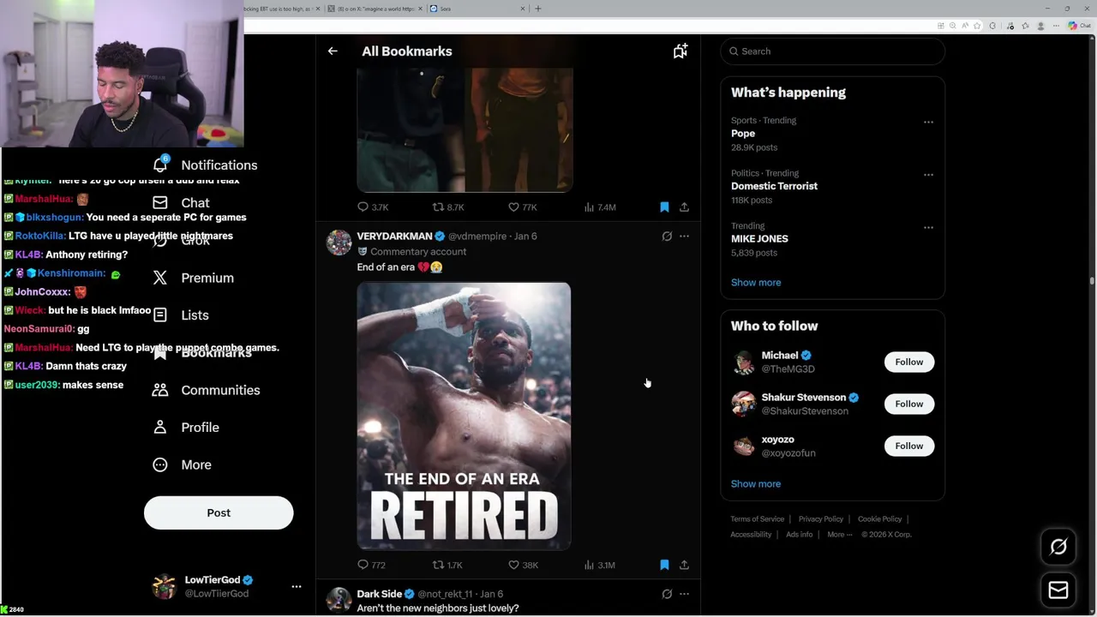1097x617 pixels.
Task: Repost the post with 8.7K reposts
Action: pos(447,207)
